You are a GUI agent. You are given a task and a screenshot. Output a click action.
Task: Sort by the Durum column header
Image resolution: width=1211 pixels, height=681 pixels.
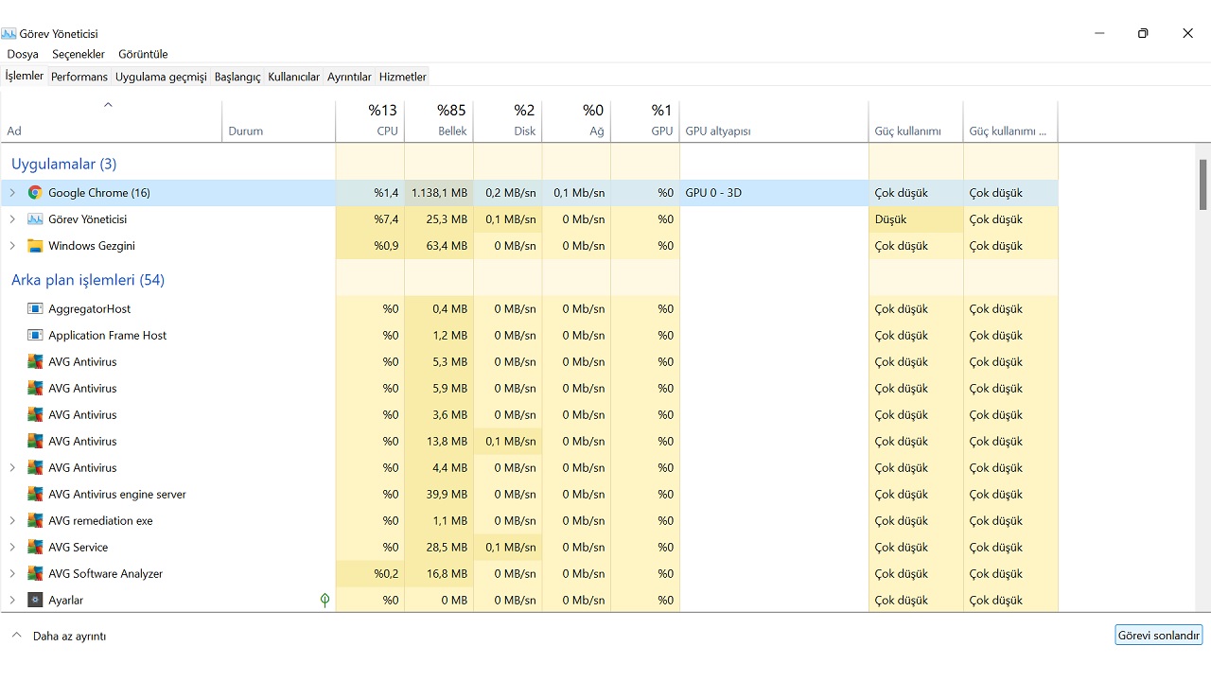coord(279,121)
